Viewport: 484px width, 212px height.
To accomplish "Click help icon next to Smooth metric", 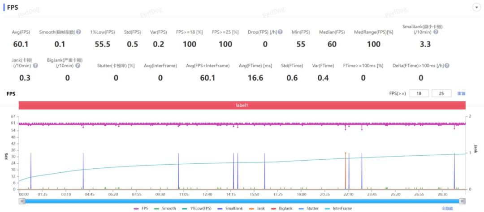I will (78, 32).
